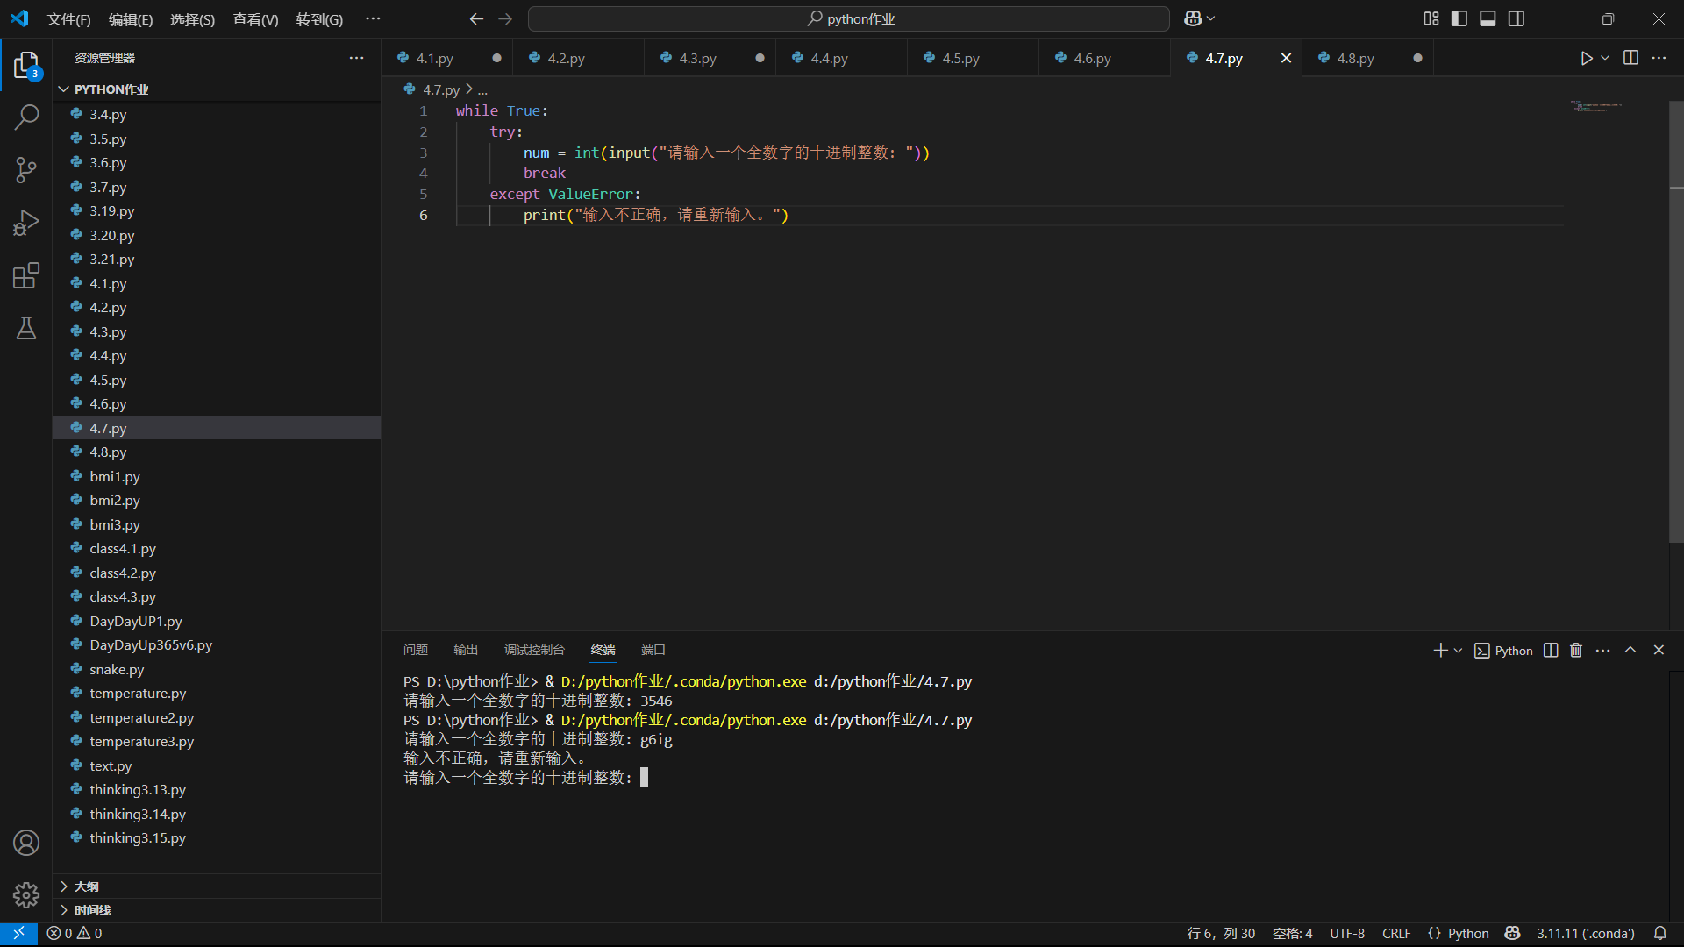The height and width of the screenshot is (947, 1684).
Task: Open the Source Control view
Action: click(x=26, y=170)
